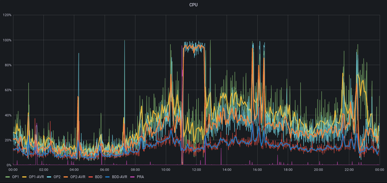Open the CPU panel title menu
Viewport: 387px width, 183px height.
click(193, 5)
